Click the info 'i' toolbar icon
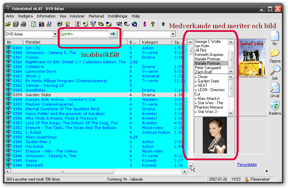Viewport: 288px width, 188px height. (145, 24)
